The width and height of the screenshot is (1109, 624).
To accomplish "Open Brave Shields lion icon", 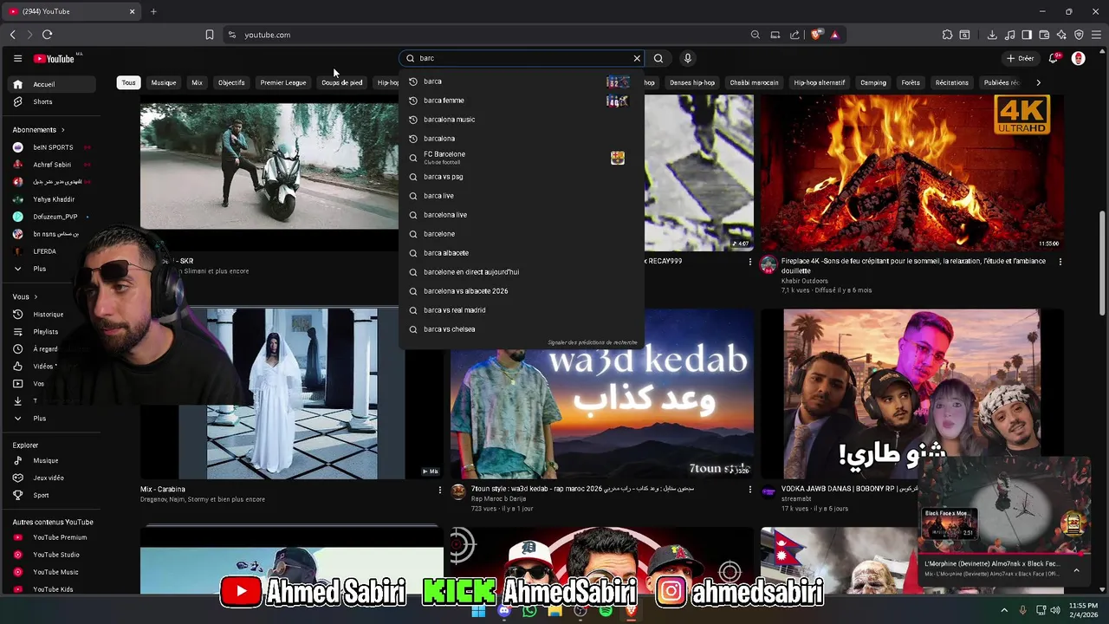I will pos(816,35).
